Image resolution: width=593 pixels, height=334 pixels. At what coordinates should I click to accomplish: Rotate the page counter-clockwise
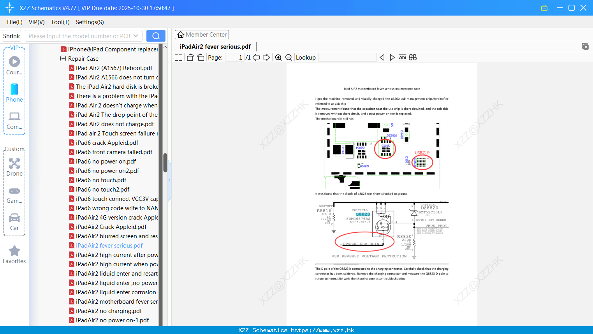click(190, 57)
